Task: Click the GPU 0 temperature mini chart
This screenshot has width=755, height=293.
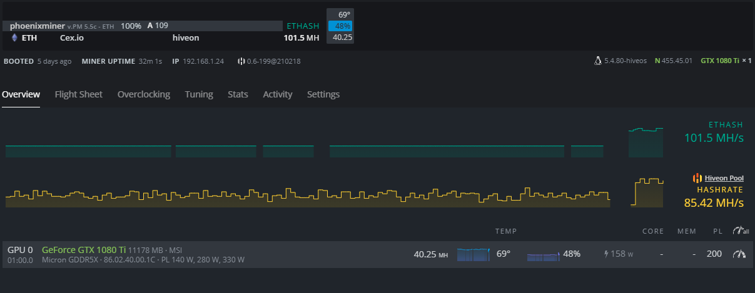Action: tap(474, 254)
